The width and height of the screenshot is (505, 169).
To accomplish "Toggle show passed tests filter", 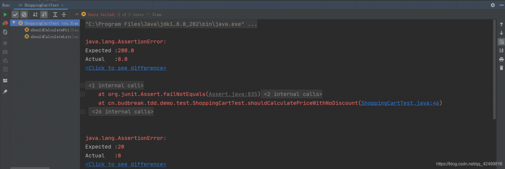I will pos(15,15).
